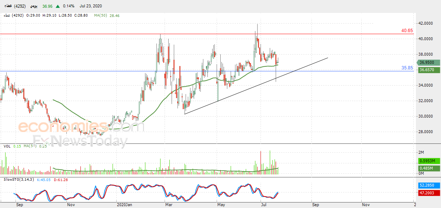441x208 pixels.
Task: Click the header price 36.95
Action: (x=47, y=6)
